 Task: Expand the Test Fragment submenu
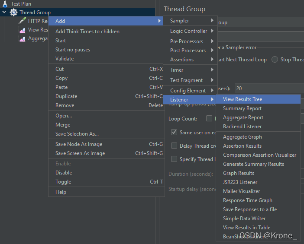pos(191,80)
